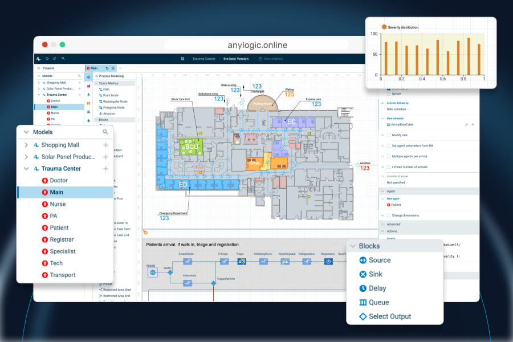This screenshot has height=342, width=513.
Task: Expand the Advanced properties section
Action: [382, 224]
